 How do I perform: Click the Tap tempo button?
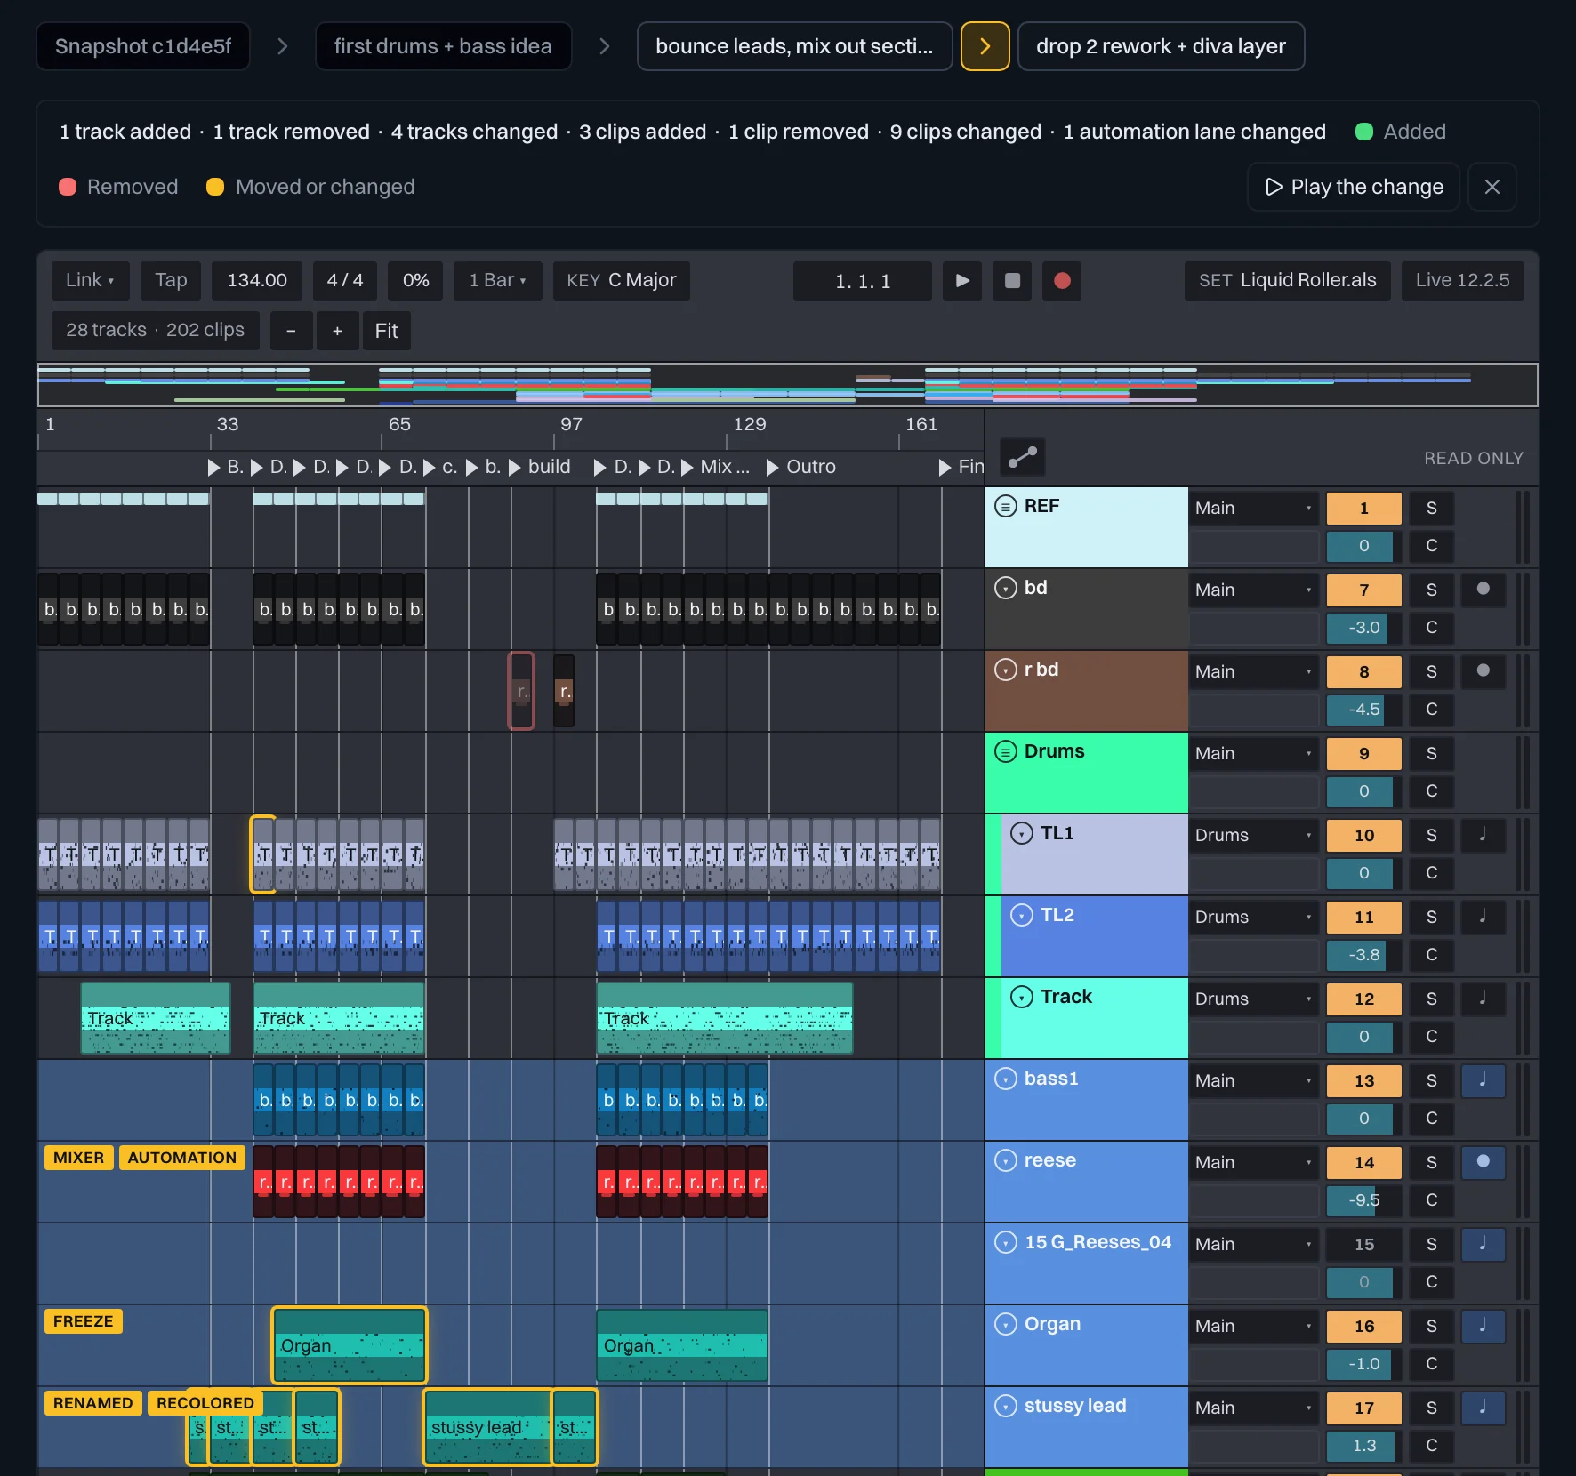(x=171, y=280)
